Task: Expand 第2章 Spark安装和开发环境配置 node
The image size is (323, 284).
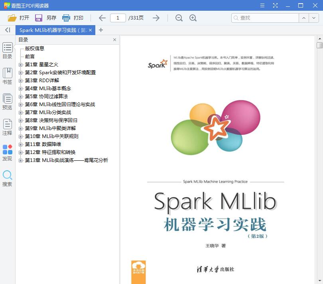Action: pyautogui.click(x=20, y=73)
